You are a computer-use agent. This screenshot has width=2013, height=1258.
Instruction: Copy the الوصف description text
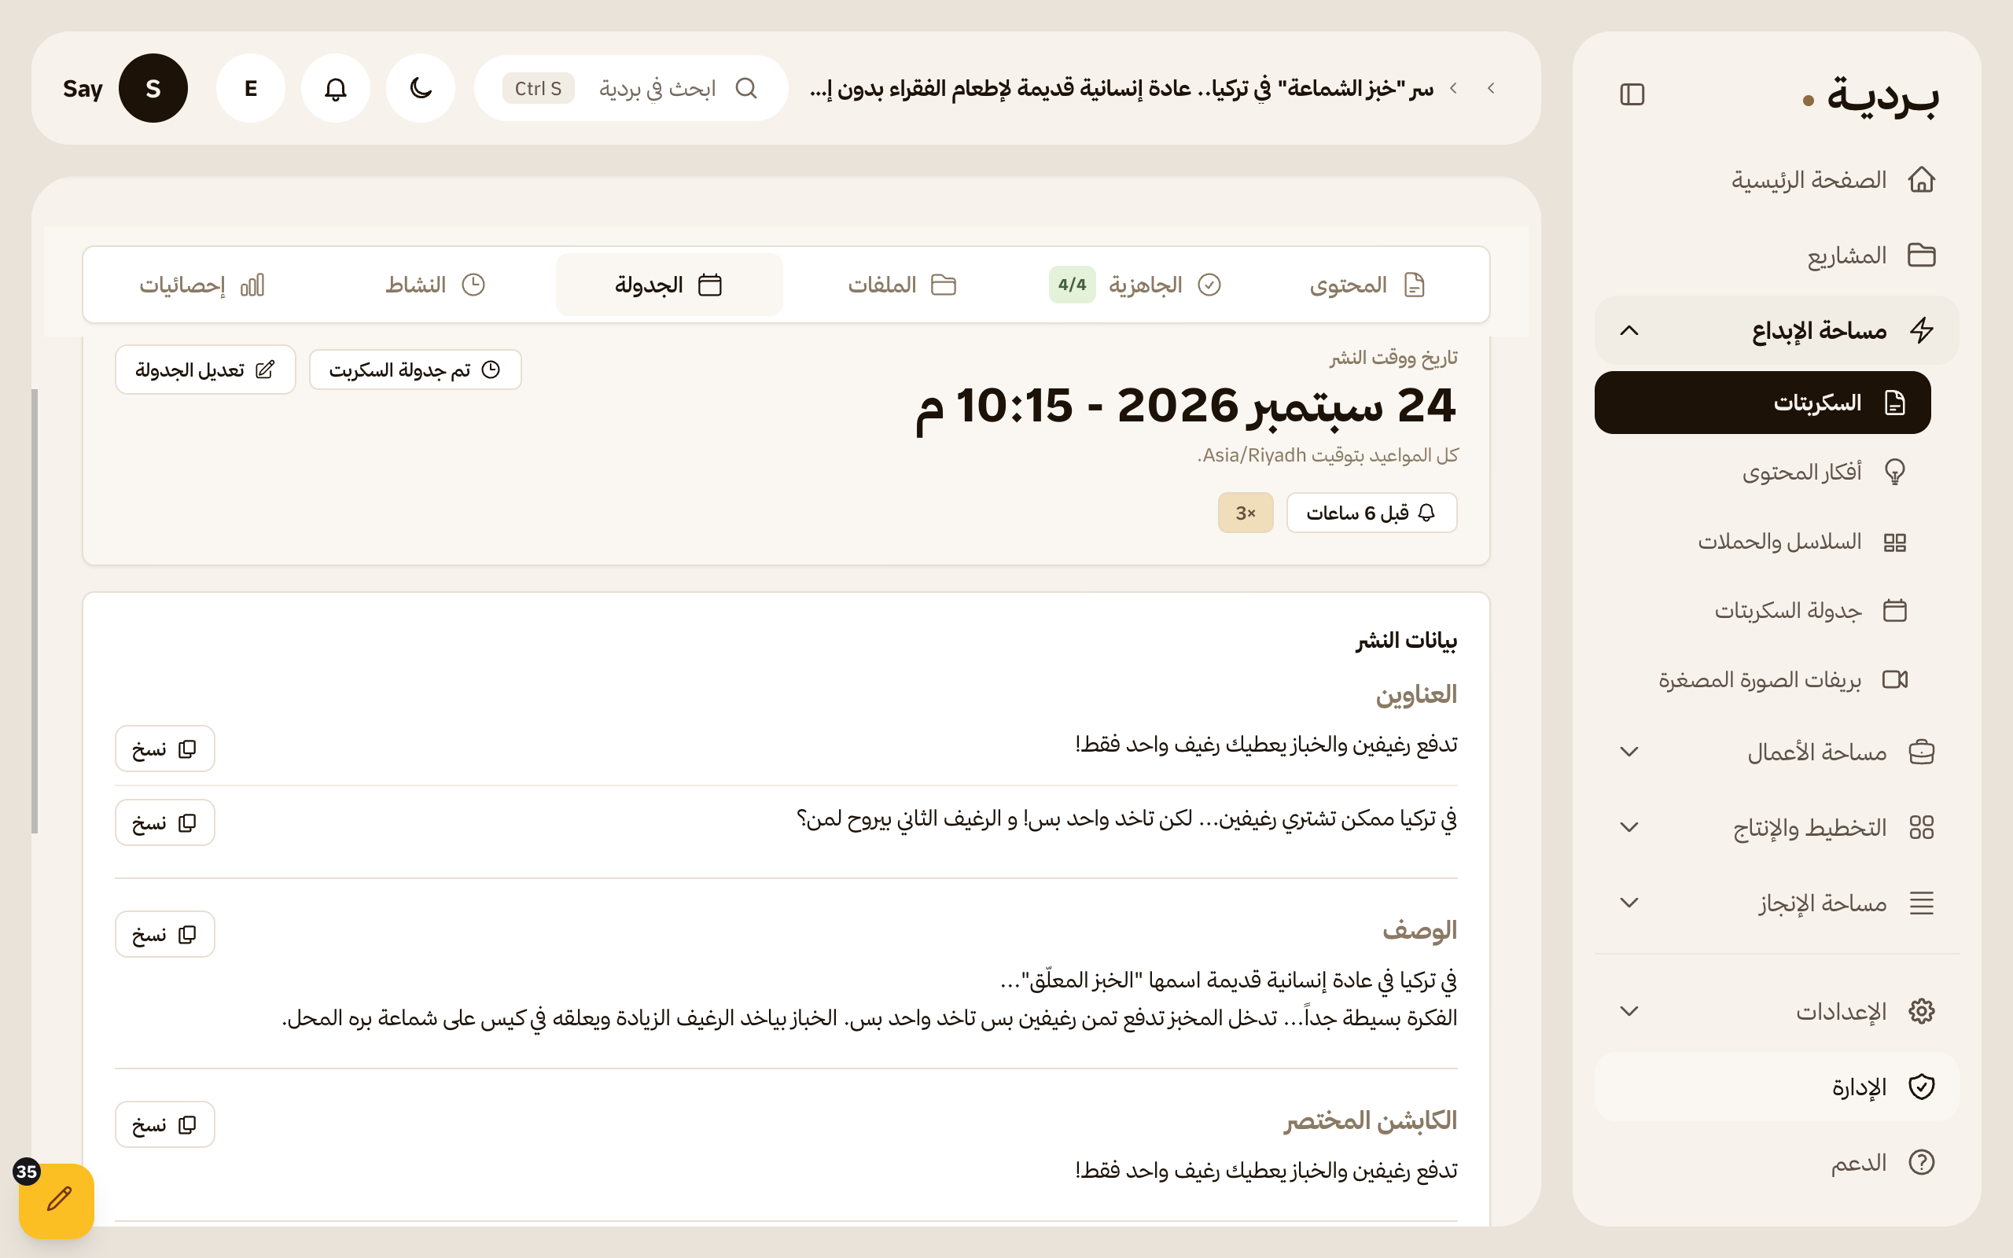pos(164,934)
